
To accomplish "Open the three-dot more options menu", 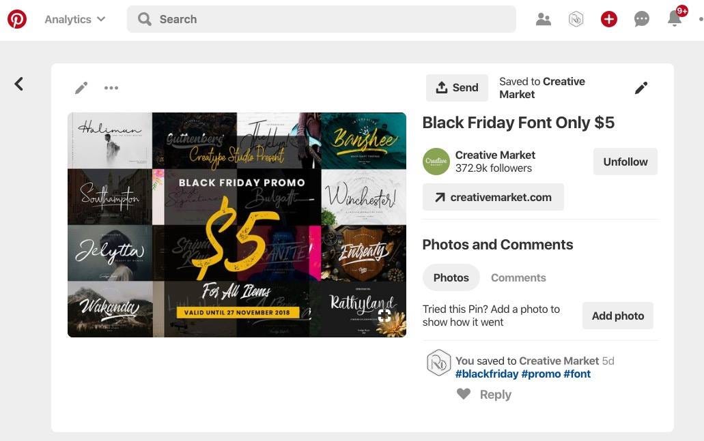I will tap(111, 88).
